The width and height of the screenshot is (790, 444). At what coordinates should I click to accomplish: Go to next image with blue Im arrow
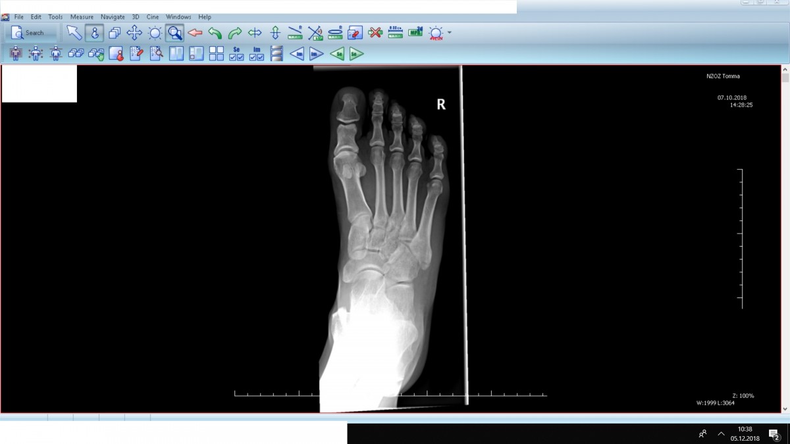tap(317, 54)
